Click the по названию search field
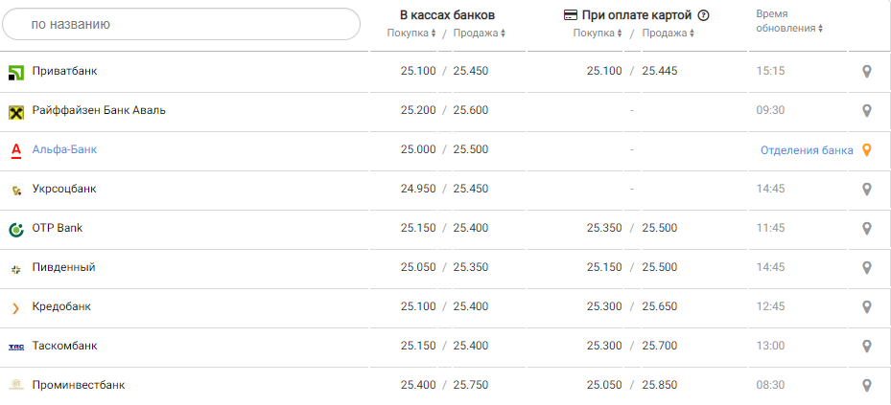The width and height of the screenshot is (891, 405). 180,24
